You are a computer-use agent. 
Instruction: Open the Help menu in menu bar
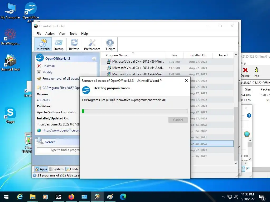point(84,34)
